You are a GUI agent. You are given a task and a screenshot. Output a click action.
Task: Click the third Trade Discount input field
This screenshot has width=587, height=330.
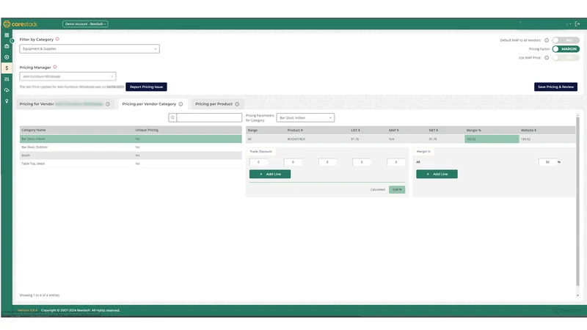tap(327, 162)
